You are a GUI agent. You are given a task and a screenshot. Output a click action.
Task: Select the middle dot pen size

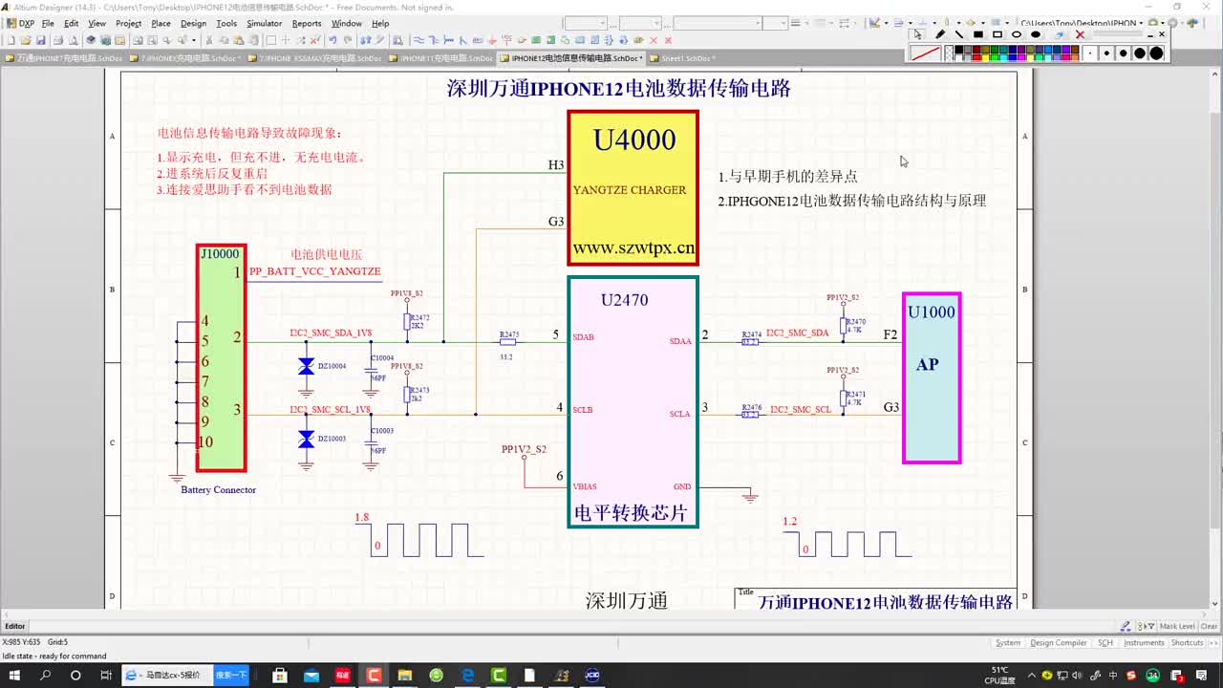tap(1124, 54)
